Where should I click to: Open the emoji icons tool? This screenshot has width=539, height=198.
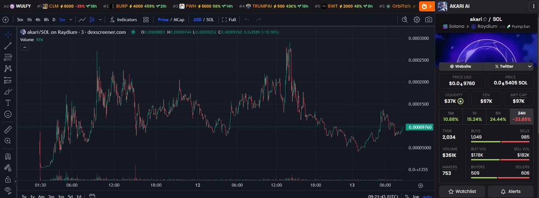[x=8, y=114]
